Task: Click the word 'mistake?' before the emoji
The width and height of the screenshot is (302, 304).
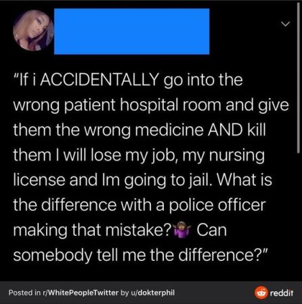Action: [x=138, y=230]
